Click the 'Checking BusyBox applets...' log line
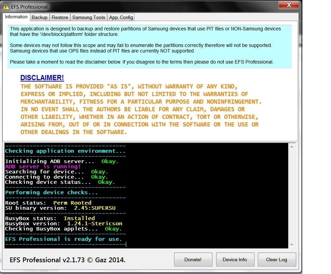 pyautogui.click(x=63, y=229)
